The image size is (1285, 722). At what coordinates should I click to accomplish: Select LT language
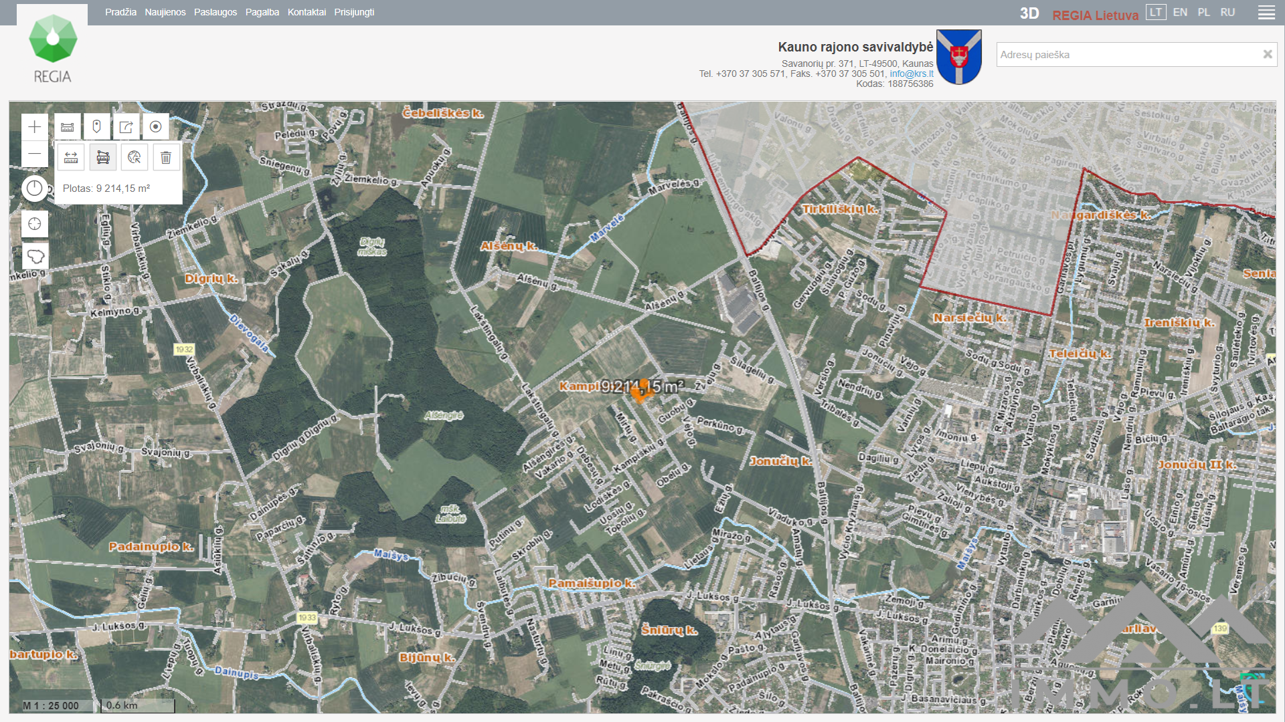pyautogui.click(x=1156, y=12)
